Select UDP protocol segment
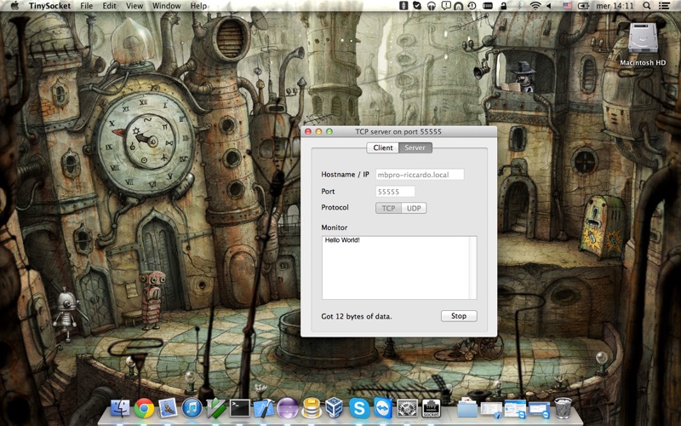Image resolution: width=681 pixels, height=426 pixels. 414,208
